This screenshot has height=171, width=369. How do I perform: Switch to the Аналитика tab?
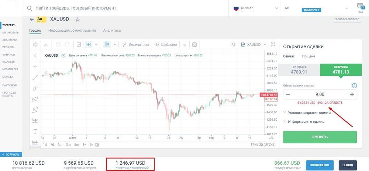[112, 31]
